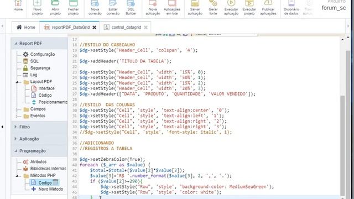Close the project with Fechar projeto
The image size is (354, 199).
point(74,8)
